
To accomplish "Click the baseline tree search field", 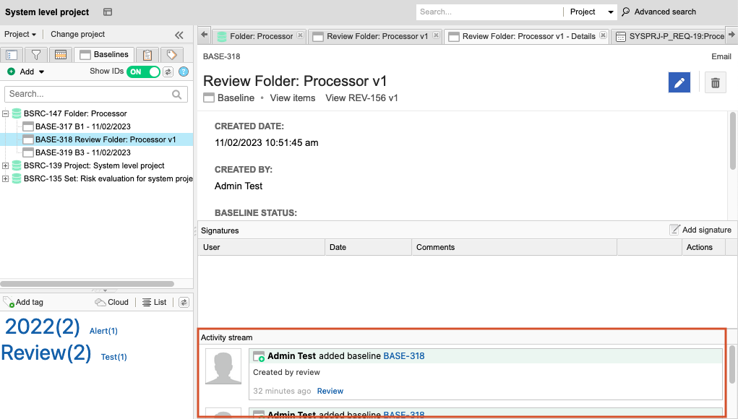I will (x=88, y=94).
